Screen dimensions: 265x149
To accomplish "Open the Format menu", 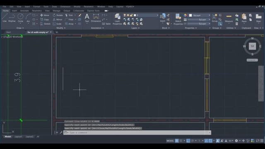I will pos(36,7).
